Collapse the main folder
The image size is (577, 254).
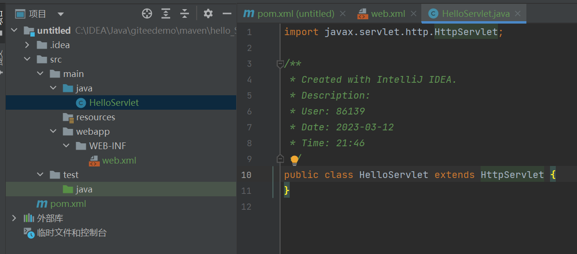(40, 74)
